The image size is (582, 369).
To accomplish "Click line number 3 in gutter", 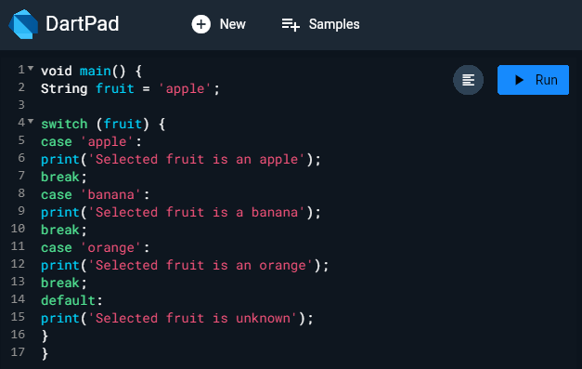I will pyautogui.click(x=21, y=105).
